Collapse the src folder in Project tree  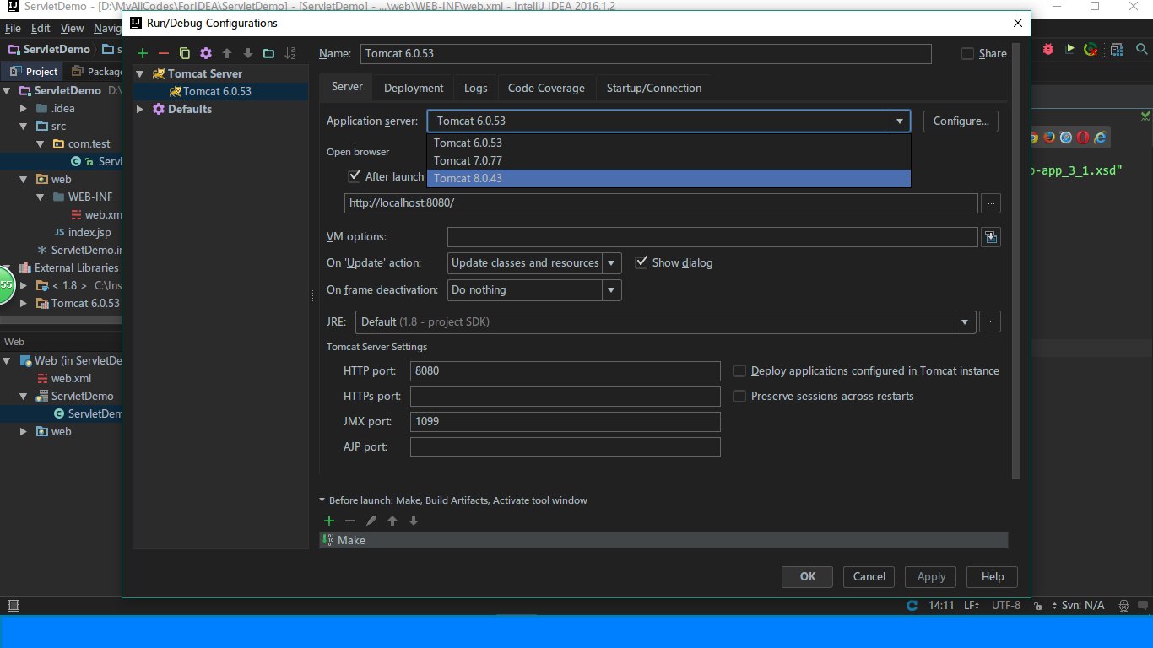click(x=24, y=126)
